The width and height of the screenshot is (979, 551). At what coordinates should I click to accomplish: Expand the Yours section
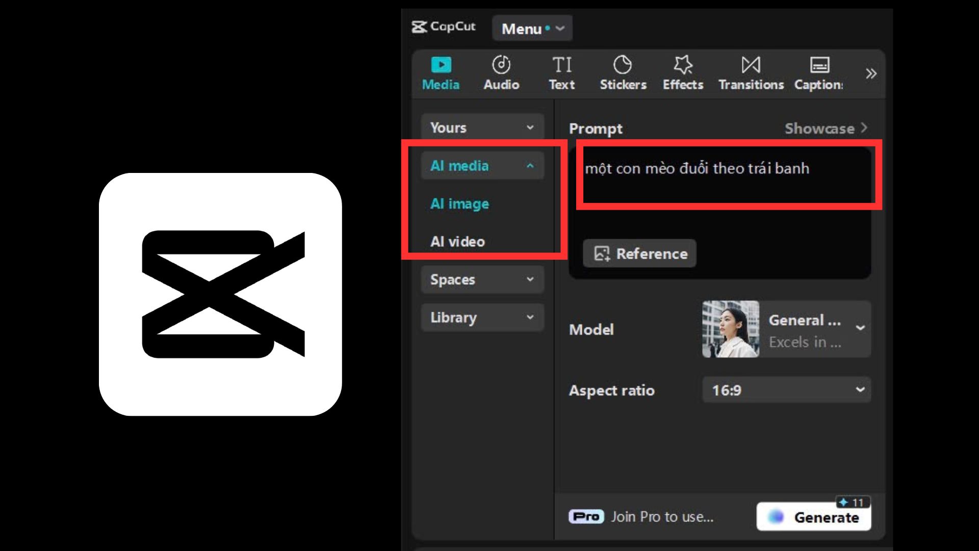point(482,128)
